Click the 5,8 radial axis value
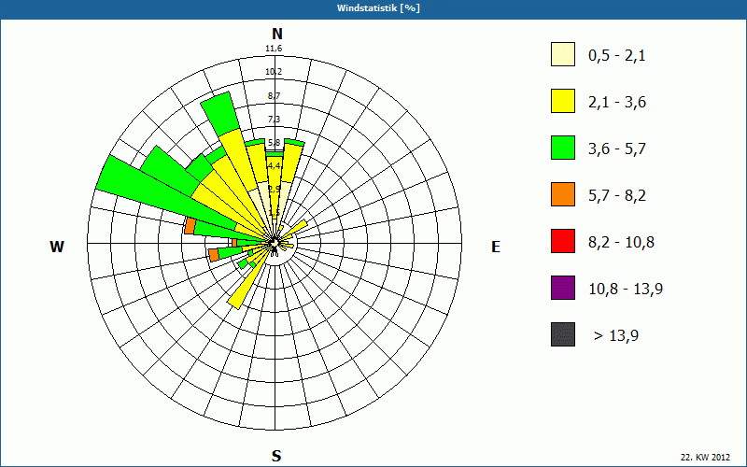The height and width of the screenshot is (467, 747). tap(274, 143)
